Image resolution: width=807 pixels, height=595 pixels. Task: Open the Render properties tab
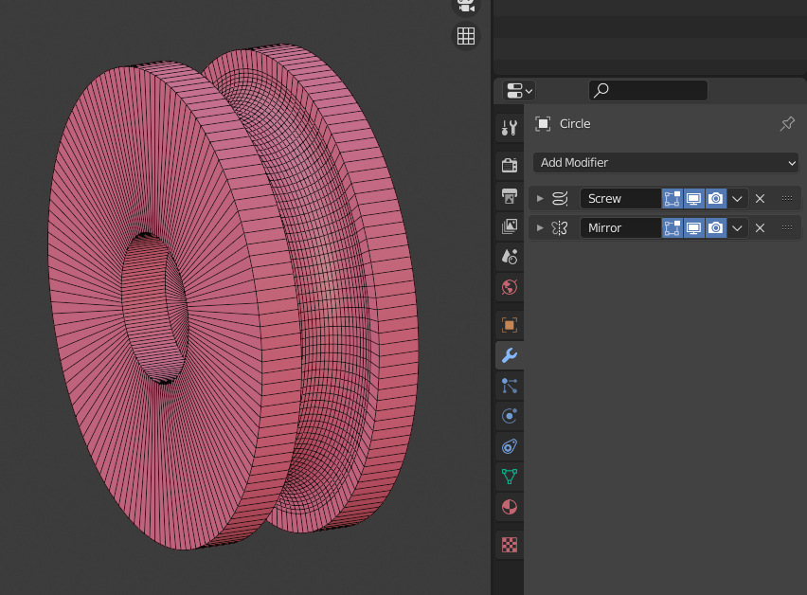(509, 165)
